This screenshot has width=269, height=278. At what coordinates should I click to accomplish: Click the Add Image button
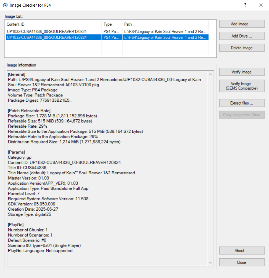pyautogui.click(x=242, y=24)
